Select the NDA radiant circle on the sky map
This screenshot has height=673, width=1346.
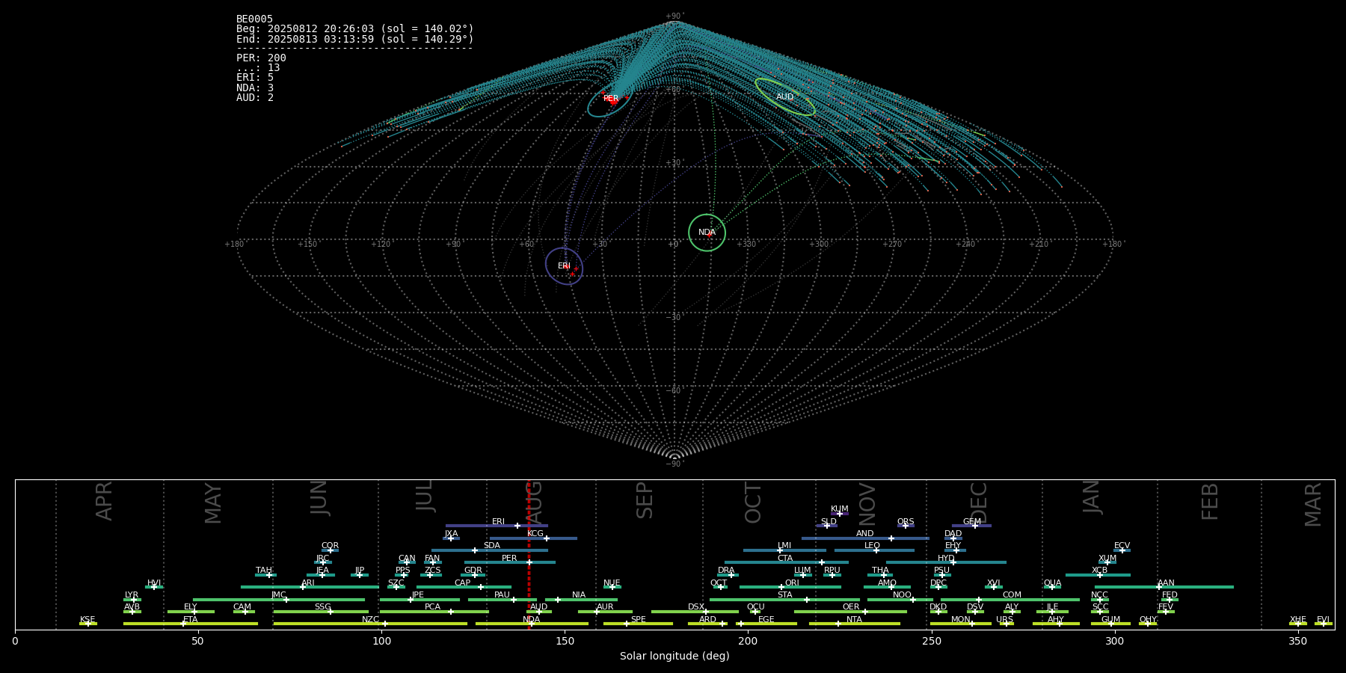pos(707,233)
